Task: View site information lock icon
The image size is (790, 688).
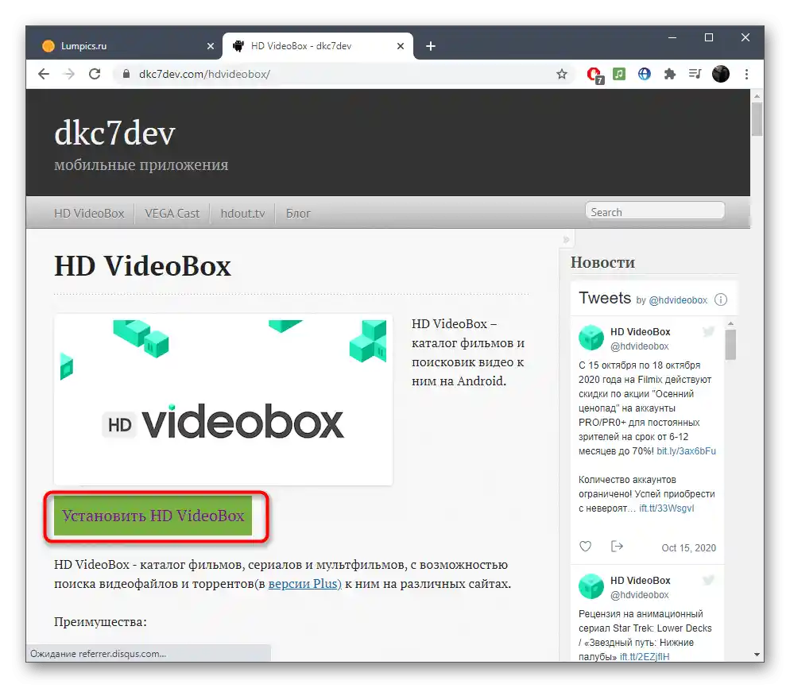Action: click(126, 74)
